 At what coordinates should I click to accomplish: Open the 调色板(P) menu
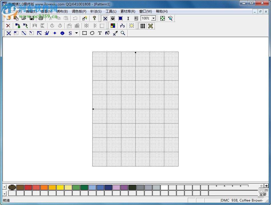(79, 11)
